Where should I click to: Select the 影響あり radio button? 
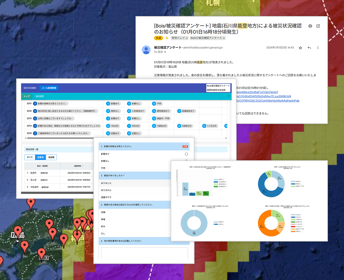[186, 154]
